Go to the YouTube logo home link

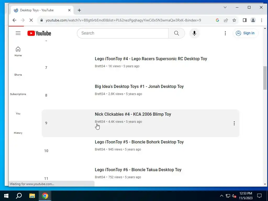pos(39,33)
